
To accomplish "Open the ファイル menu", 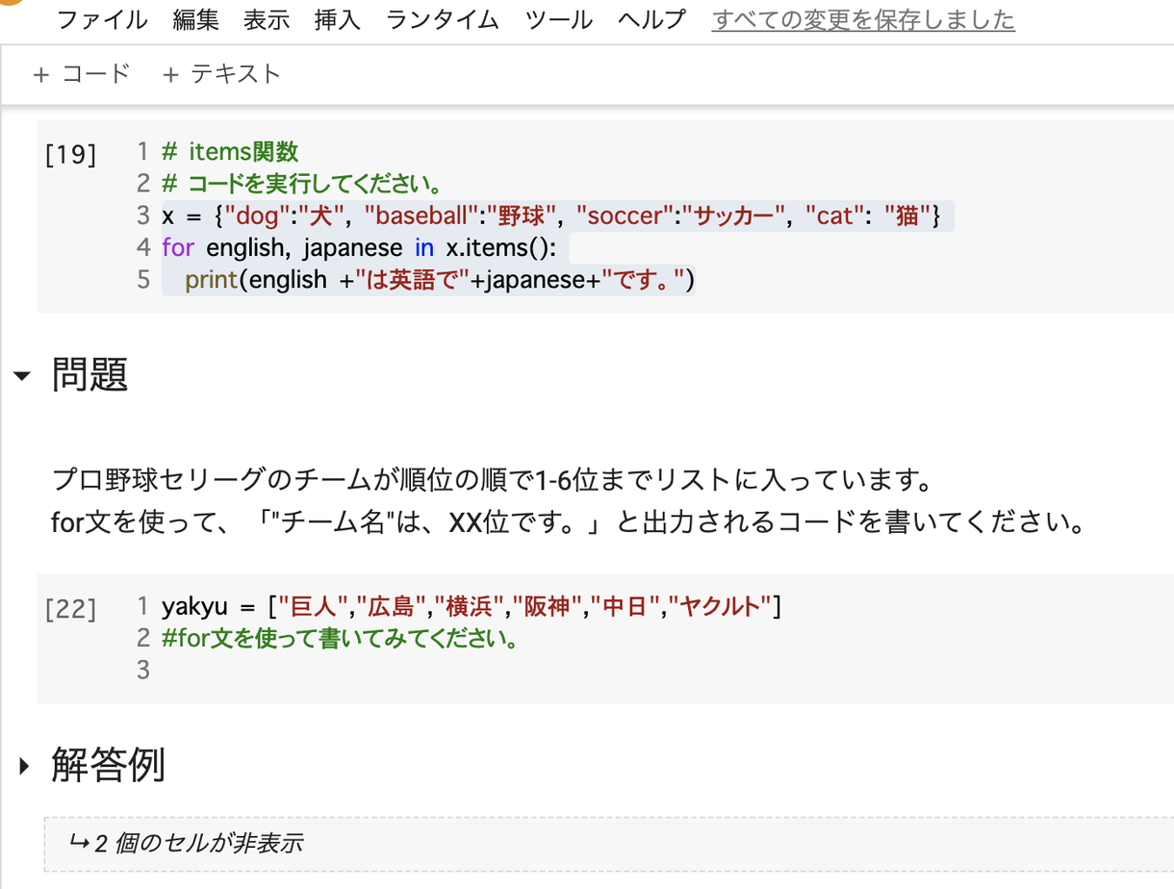I will [102, 19].
